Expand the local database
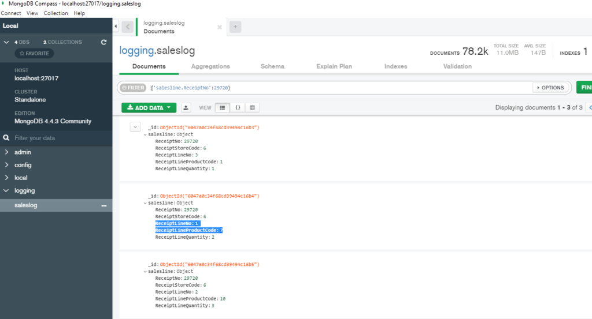The width and height of the screenshot is (592, 319). 6,178
